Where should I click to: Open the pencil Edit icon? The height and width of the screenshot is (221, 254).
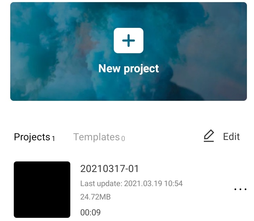209,135
